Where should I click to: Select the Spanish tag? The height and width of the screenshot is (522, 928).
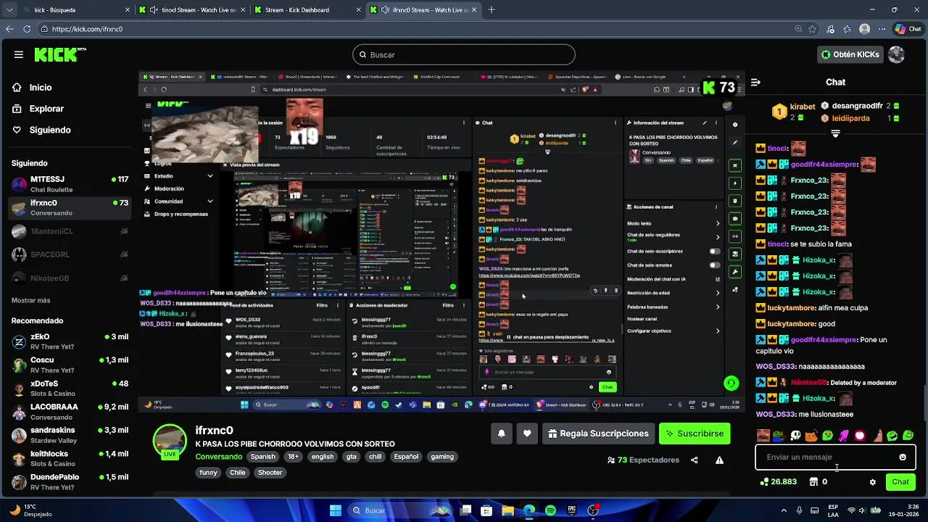[262, 457]
